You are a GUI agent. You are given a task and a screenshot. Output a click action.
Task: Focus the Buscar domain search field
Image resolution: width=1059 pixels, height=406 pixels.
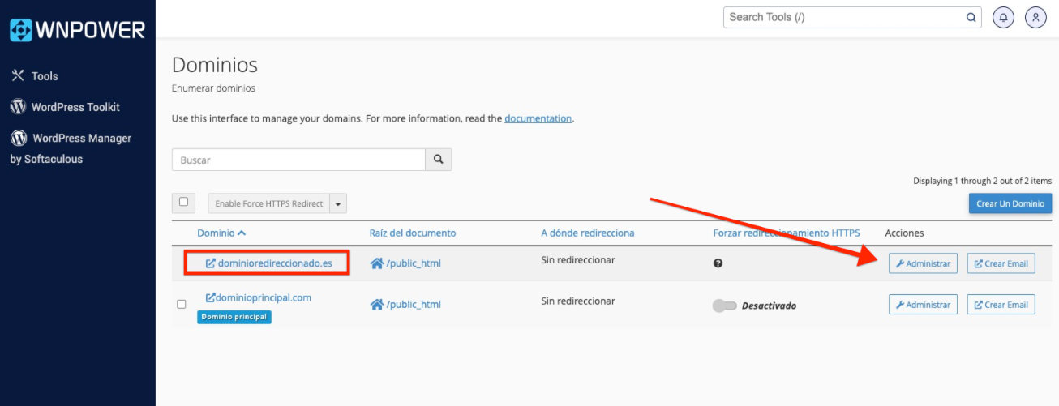click(298, 160)
